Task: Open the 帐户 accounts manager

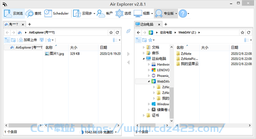Action: [105, 13]
